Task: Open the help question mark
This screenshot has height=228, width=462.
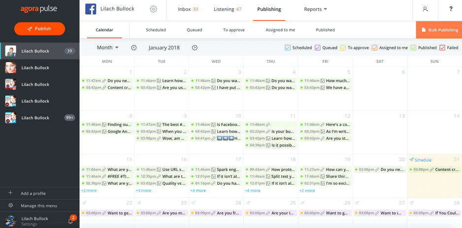Action: (x=451, y=9)
